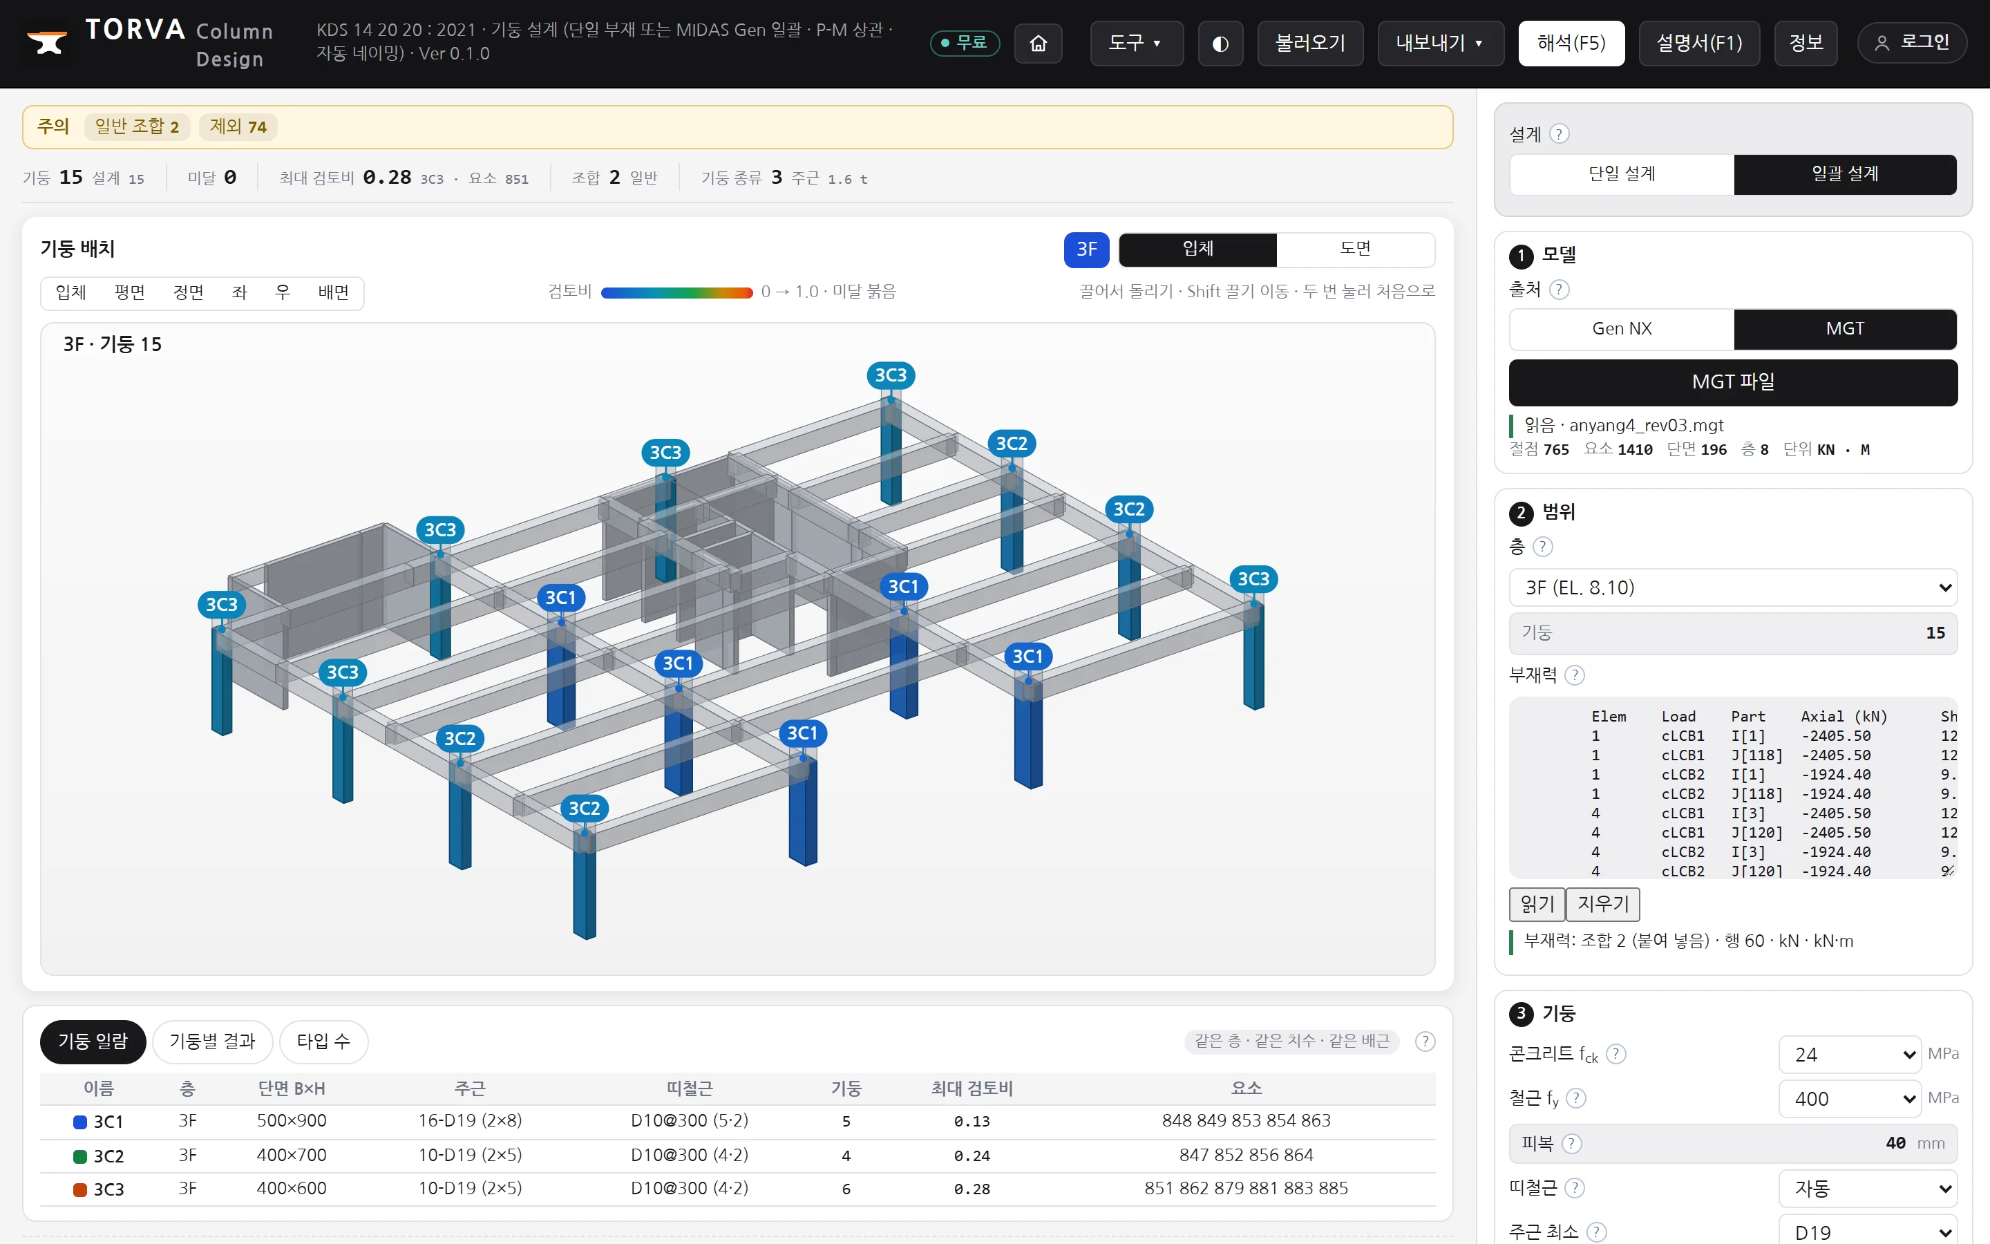Click the 3F floor badge
The width and height of the screenshot is (1990, 1244).
1086,249
